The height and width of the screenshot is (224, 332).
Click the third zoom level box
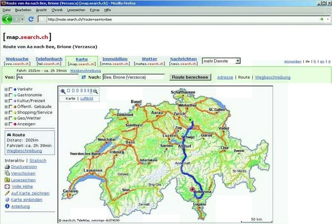tap(78, 91)
